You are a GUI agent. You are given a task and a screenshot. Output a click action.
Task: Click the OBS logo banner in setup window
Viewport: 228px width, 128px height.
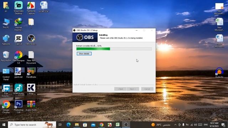pyautogui.click(x=85, y=37)
